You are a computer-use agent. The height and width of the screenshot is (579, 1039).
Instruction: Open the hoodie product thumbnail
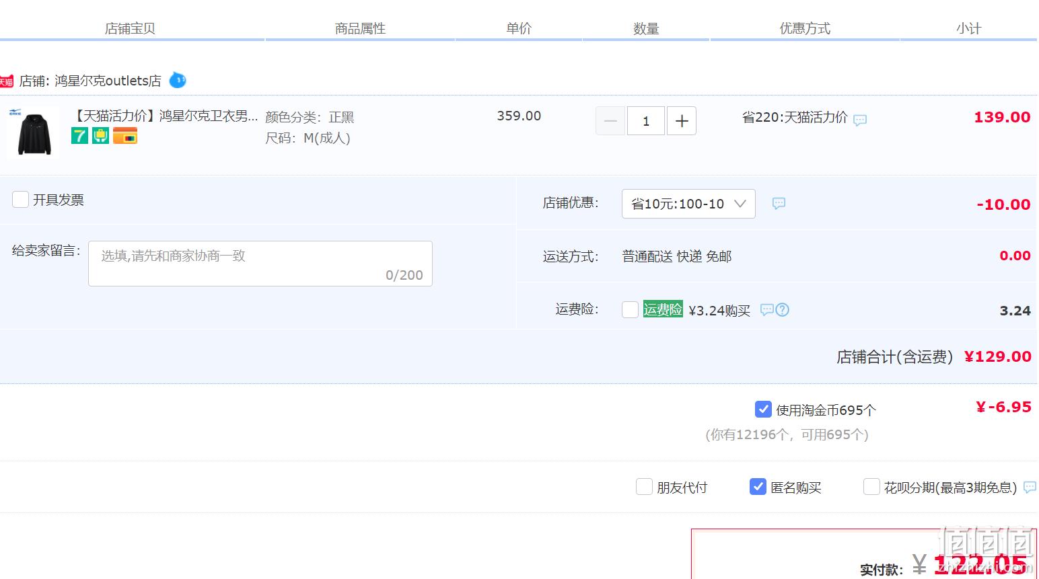coord(34,132)
